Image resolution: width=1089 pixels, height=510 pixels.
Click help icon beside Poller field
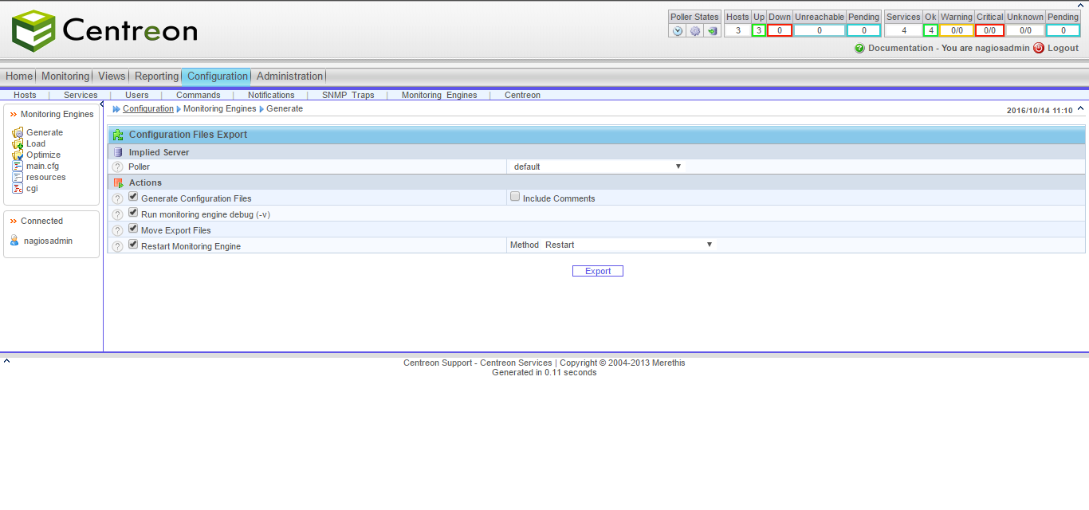[118, 167]
